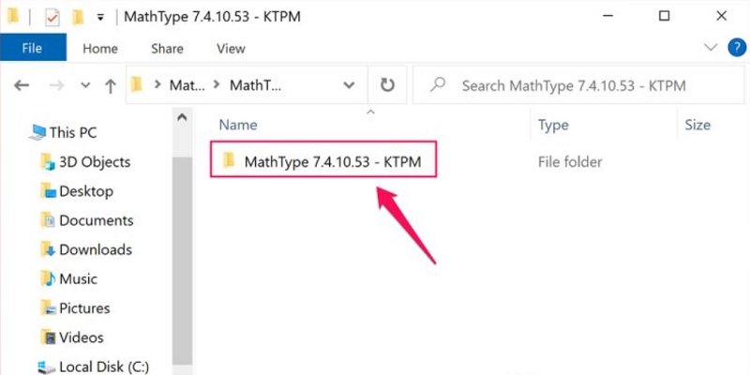Open Desktop in the navigation pane
Image resolution: width=750 pixels, height=375 pixels.
pyautogui.click(x=77, y=191)
